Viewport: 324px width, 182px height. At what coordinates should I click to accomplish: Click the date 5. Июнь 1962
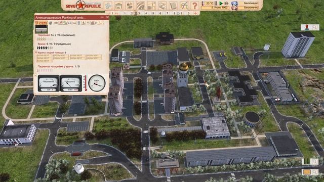click(x=219, y=8)
